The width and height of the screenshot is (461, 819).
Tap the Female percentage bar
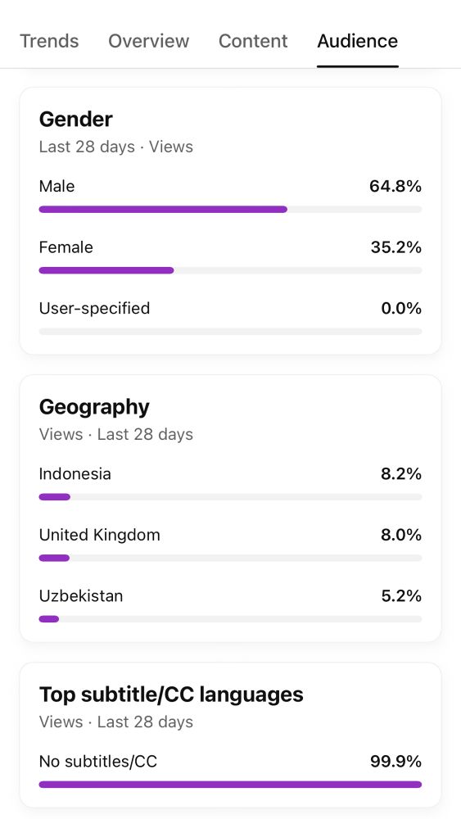coord(230,270)
